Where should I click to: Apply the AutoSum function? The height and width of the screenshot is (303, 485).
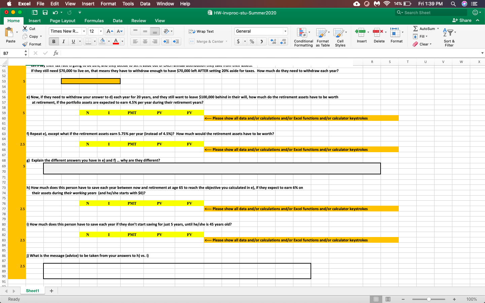[x=424, y=28]
